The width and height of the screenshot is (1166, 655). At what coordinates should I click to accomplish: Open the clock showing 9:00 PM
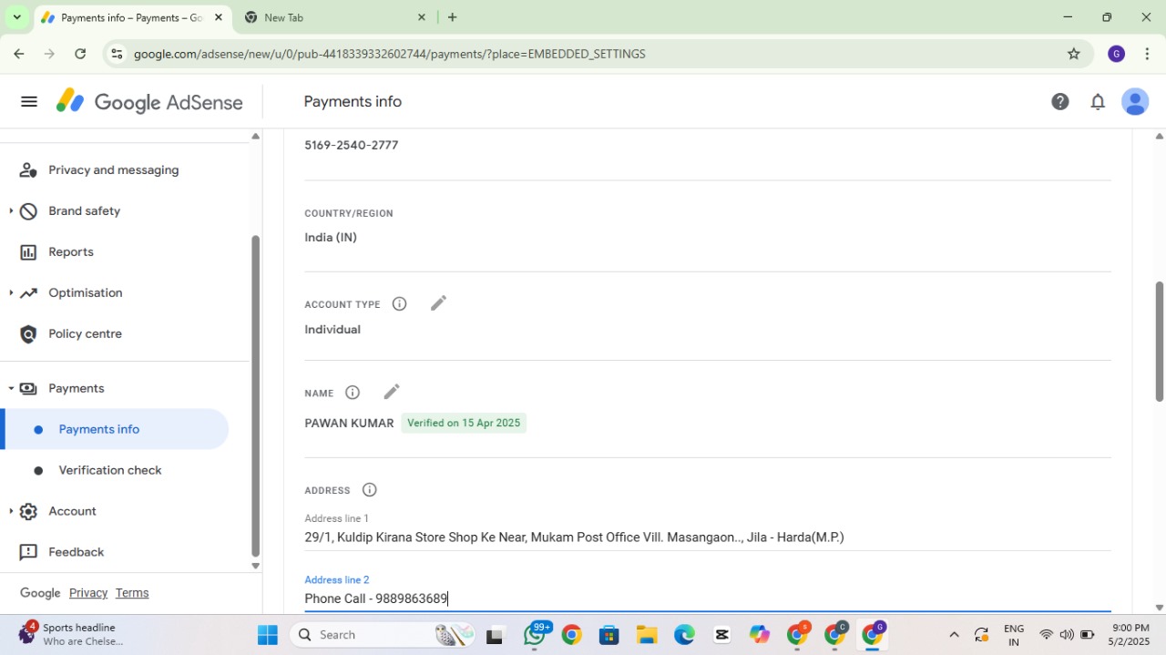point(1130,635)
